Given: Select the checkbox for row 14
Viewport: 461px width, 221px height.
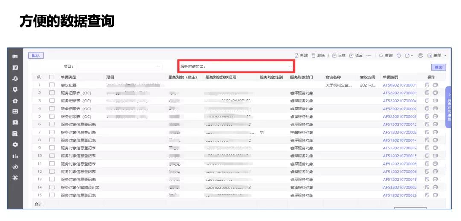Looking at the screenshot, I should (52, 187).
